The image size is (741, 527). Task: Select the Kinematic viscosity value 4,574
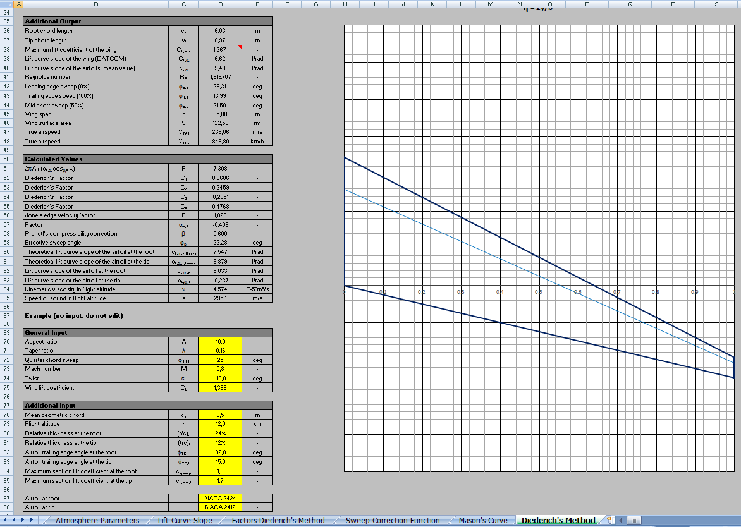coord(220,289)
